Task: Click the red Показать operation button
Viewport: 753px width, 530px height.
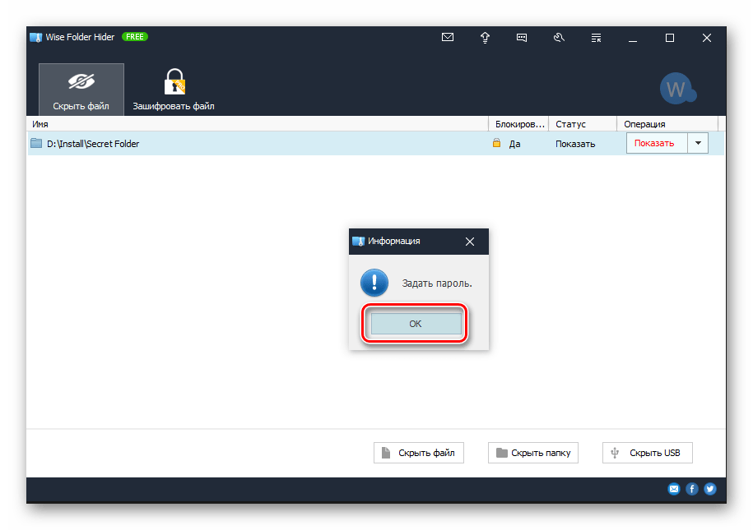Action: (x=657, y=143)
